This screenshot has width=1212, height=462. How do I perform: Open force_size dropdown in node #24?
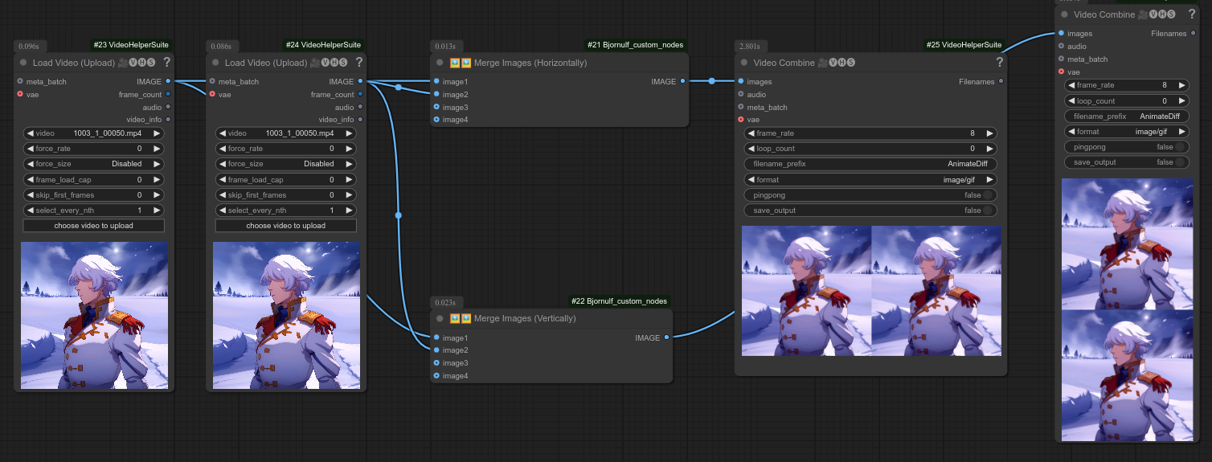[286, 164]
